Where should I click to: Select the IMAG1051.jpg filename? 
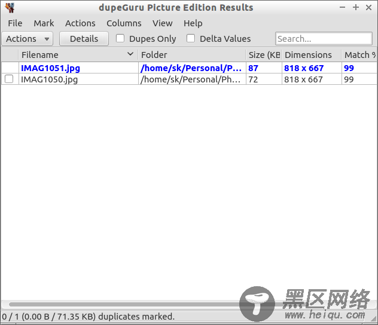tap(50, 68)
